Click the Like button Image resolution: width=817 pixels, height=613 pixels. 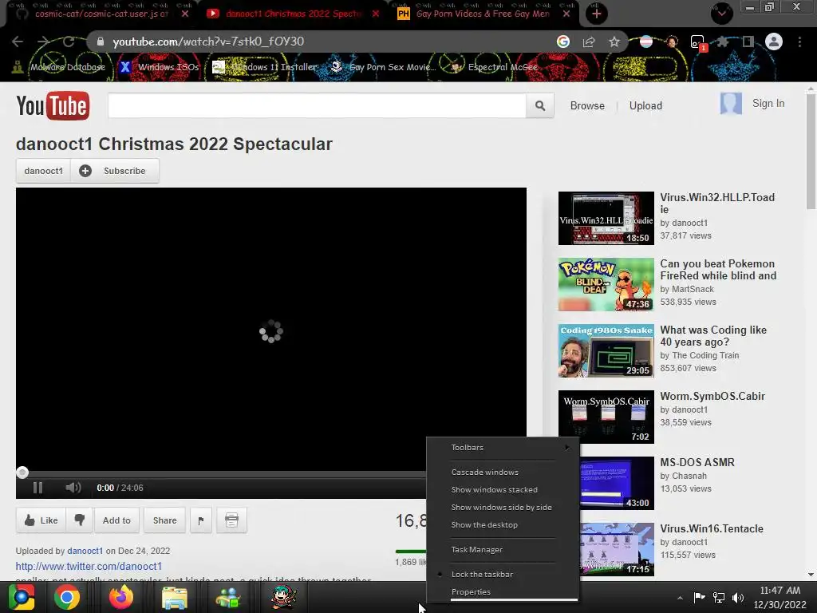41,520
